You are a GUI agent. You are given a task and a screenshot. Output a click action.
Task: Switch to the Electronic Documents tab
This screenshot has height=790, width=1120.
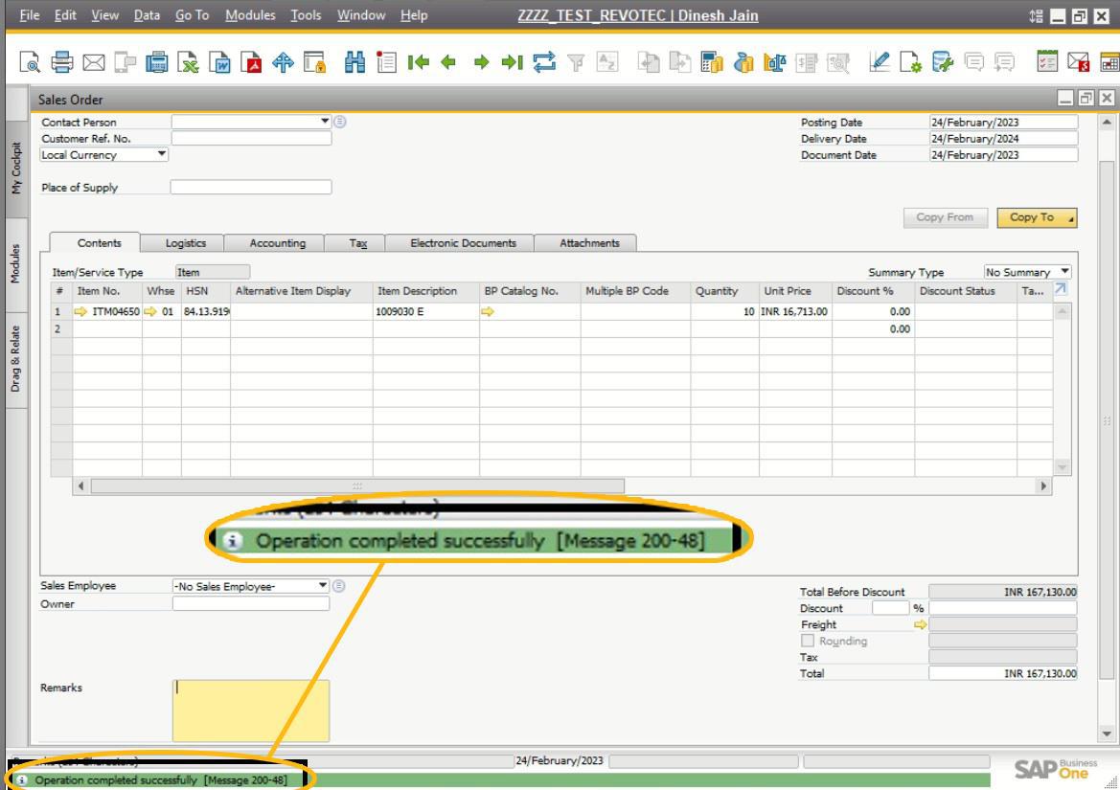(463, 243)
